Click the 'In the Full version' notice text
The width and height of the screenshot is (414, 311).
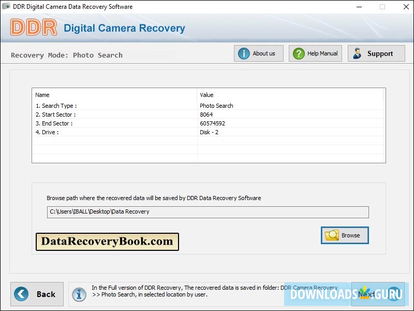click(214, 291)
